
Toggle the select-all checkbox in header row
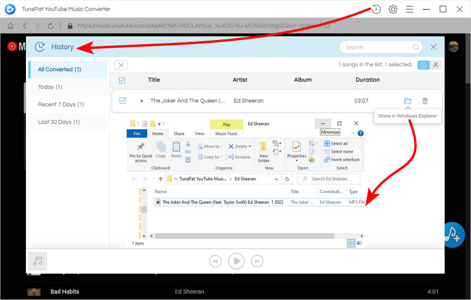coord(122,81)
